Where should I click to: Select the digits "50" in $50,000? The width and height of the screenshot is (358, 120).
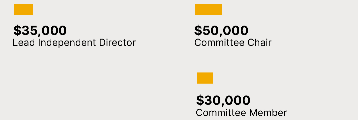click(x=210, y=31)
